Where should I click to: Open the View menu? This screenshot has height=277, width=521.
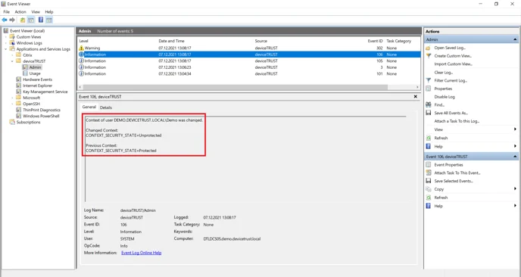(36, 12)
